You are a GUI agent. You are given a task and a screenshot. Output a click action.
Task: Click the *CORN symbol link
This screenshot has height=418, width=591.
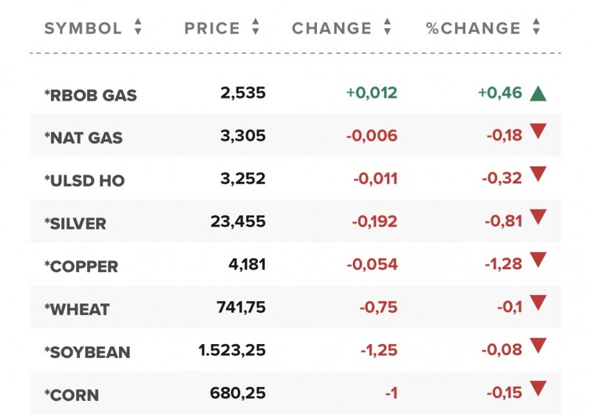72,394
